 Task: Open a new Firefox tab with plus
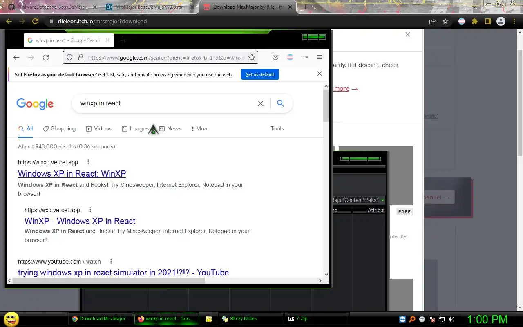coord(123,40)
